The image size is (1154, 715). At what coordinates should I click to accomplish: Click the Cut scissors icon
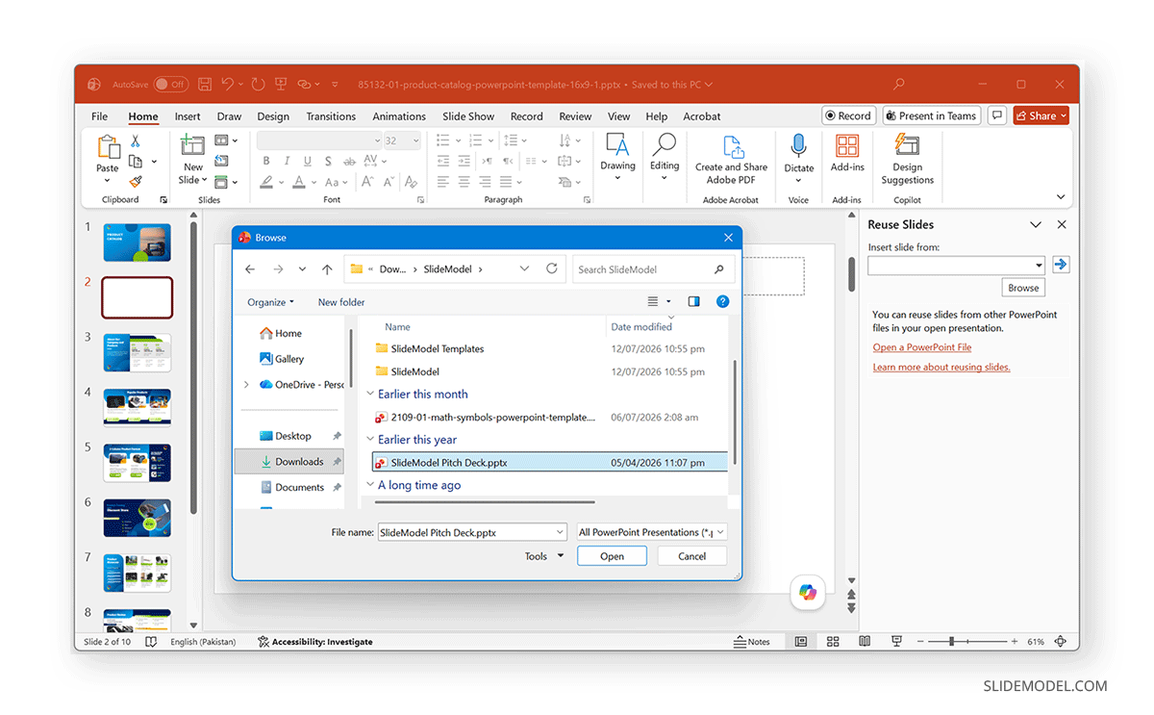(x=136, y=141)
